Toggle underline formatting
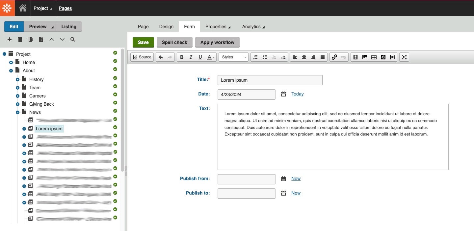Image resolution: width=474 pixels, height=231 pixels. point(200,57)
